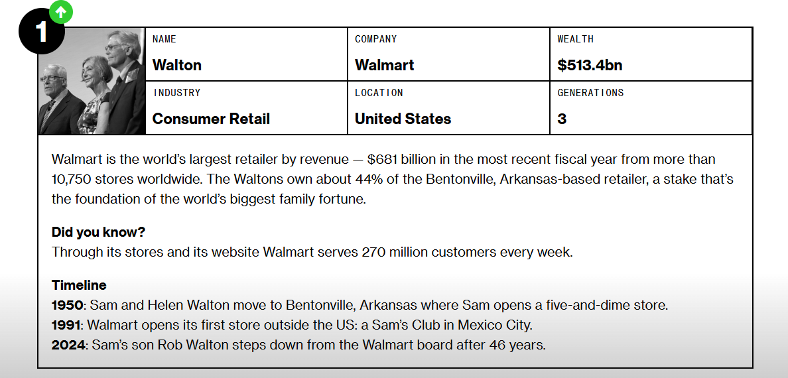Open the Walton family photo thumbnail
This screenshot has height=378, width=788.
pyautogui.click(x=92, y=81)
